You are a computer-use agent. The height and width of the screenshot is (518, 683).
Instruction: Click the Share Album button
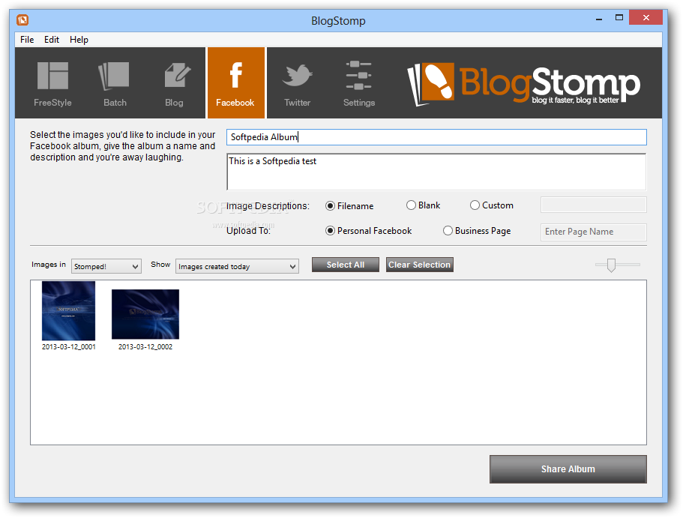(568, 469)
